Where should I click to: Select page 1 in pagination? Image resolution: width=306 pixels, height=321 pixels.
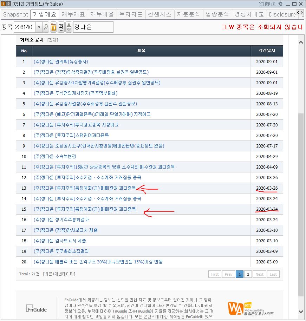(x=240, y=274)
